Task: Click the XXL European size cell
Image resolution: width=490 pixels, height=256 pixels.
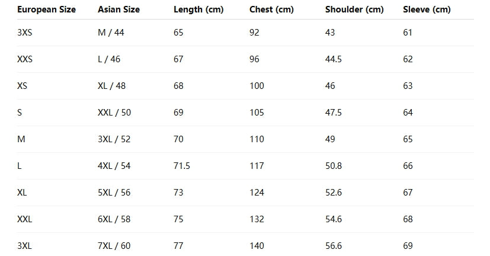Action: tap(25, 219)
